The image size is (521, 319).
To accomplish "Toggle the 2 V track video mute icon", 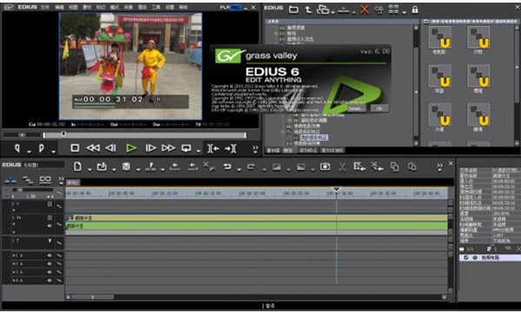I will point(49,205).
